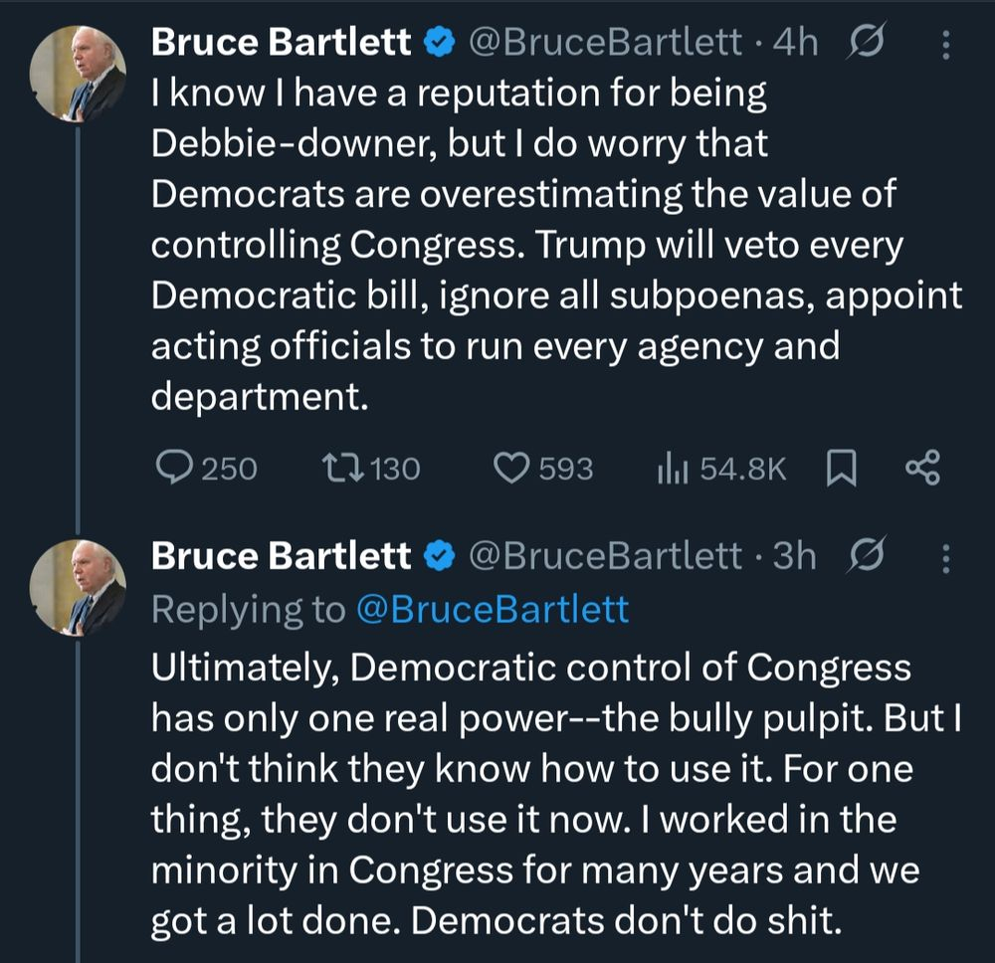995x963 pixels.
Task: Open more options menu on first tweet
Action: [x=944, y=42]
